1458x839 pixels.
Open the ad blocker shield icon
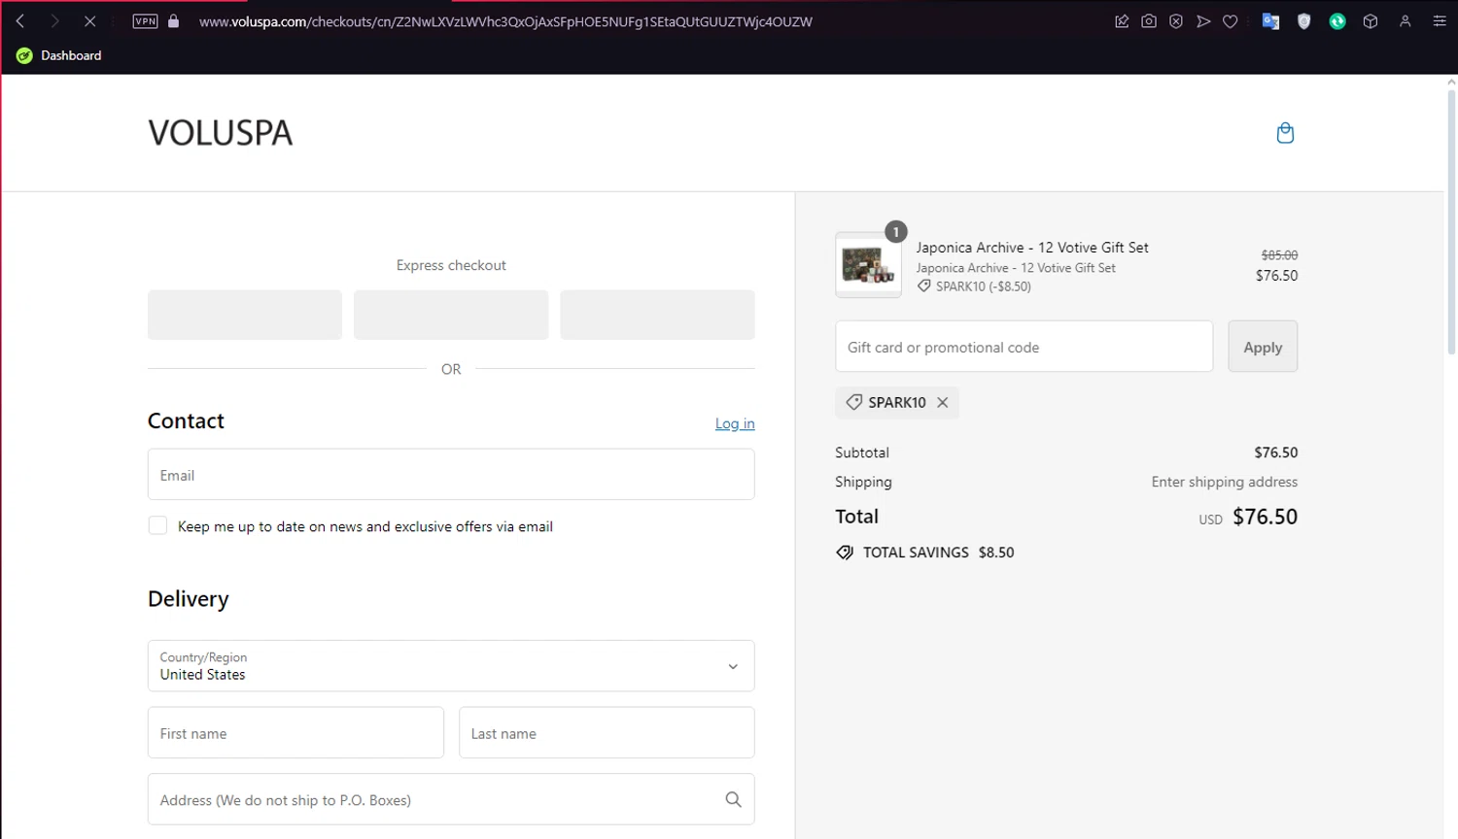click(x=1176, y=21)
